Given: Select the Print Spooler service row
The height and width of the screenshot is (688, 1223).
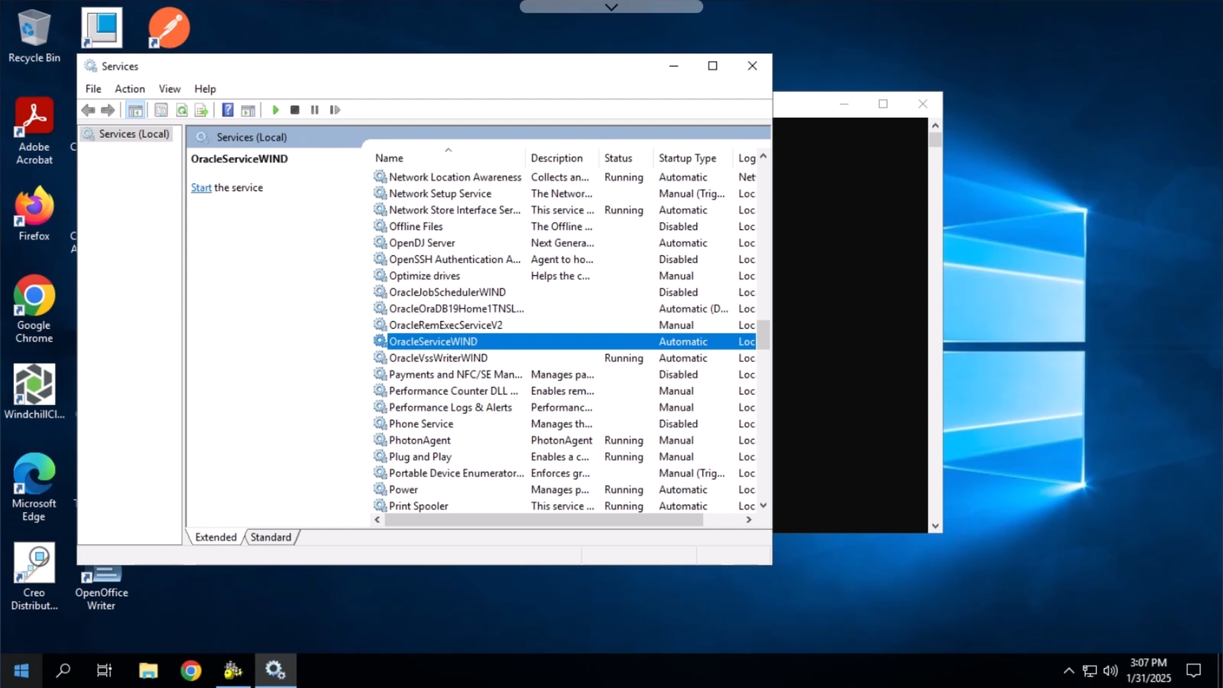Looking at the screenshot, I should (564, 506).
